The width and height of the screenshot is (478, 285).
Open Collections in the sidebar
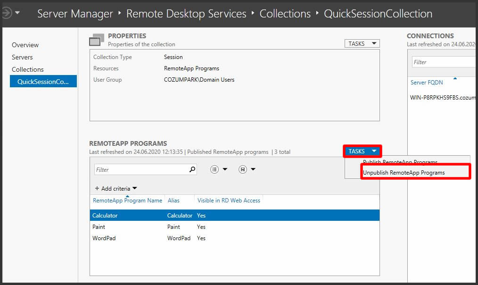pyautogui.click(x=28, y=69)
